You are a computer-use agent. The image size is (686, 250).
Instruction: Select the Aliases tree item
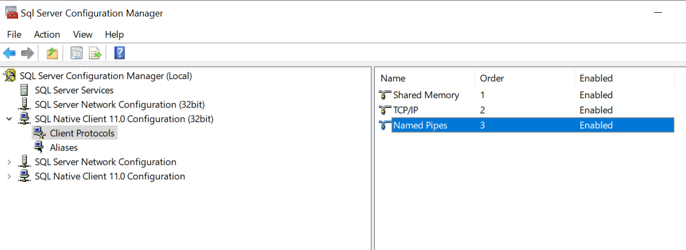pos(64,148)
